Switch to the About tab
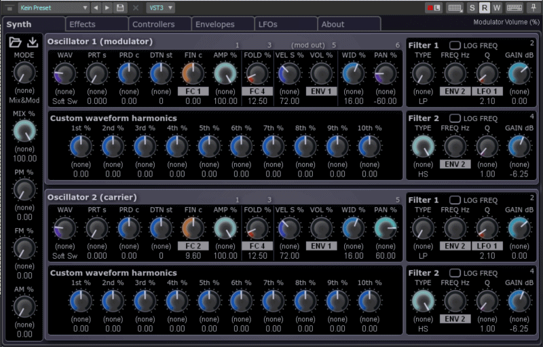 pyautogui.click(x=349, y=24)
